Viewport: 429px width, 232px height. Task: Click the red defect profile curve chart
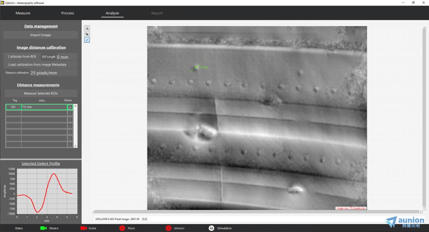pyautogui.click(x=47, y=191)
